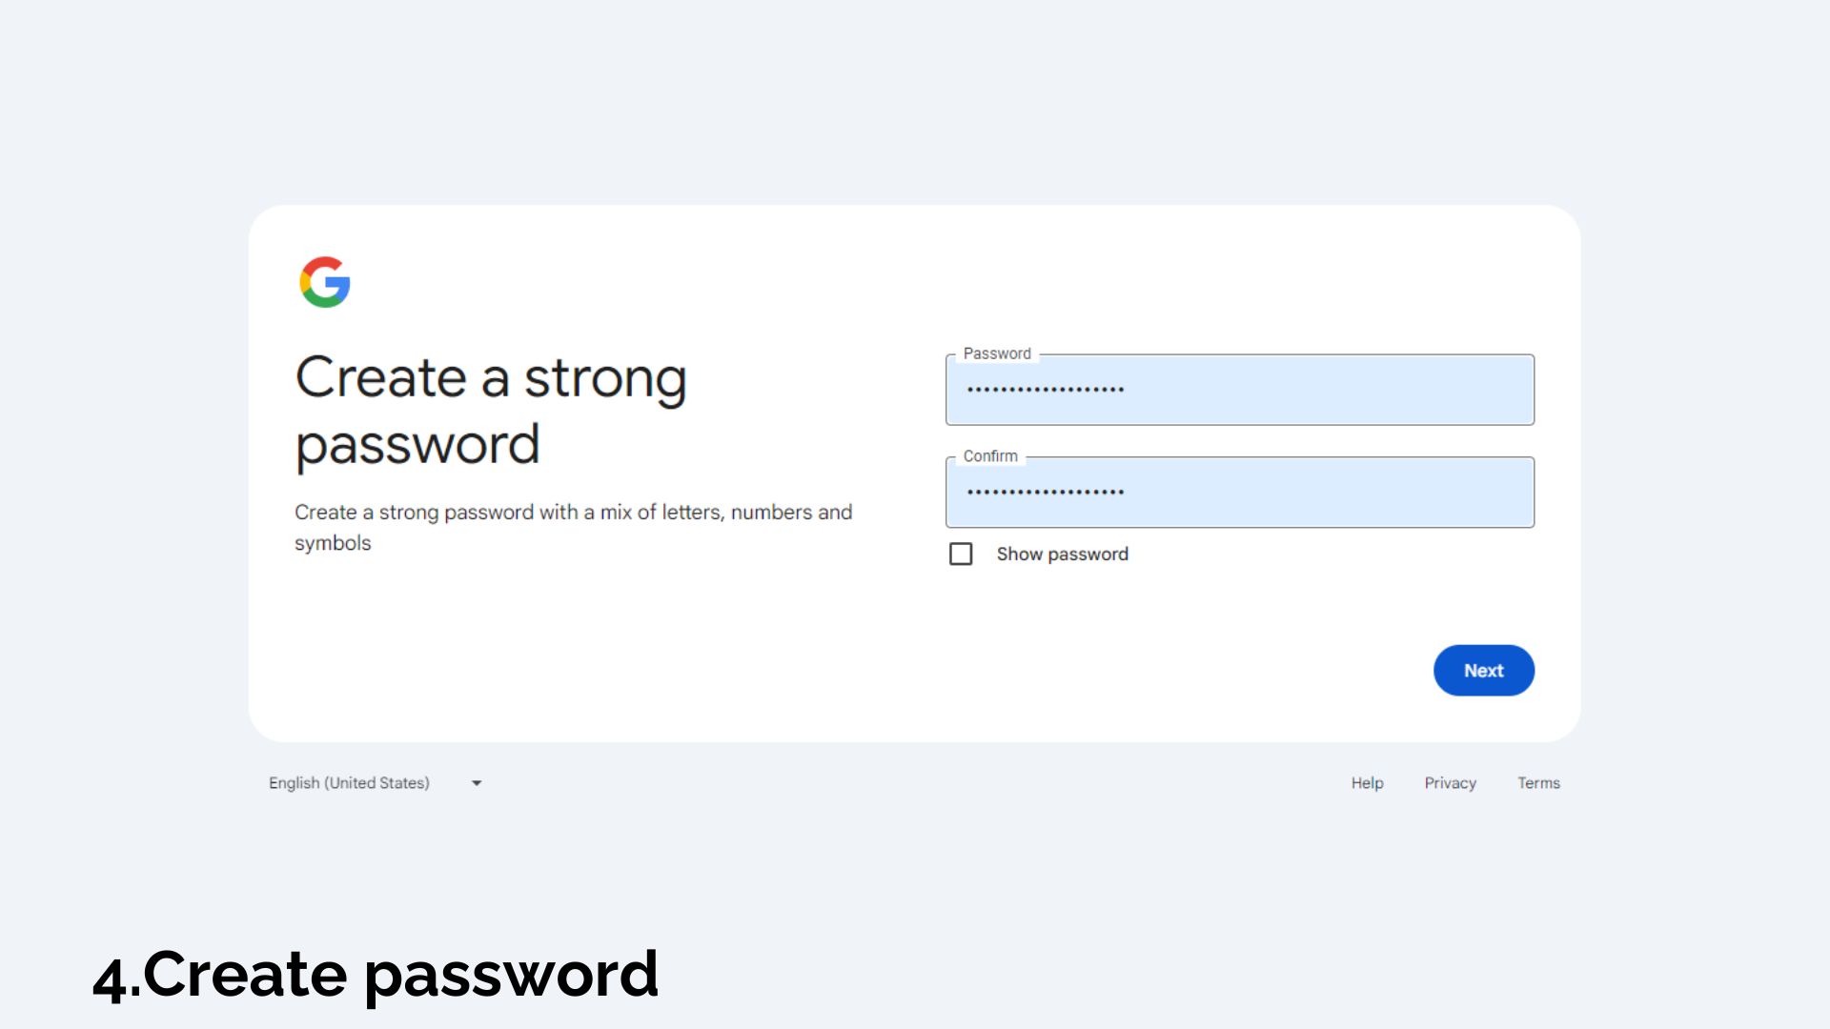Focus the Password input field

click(1240, 390)
